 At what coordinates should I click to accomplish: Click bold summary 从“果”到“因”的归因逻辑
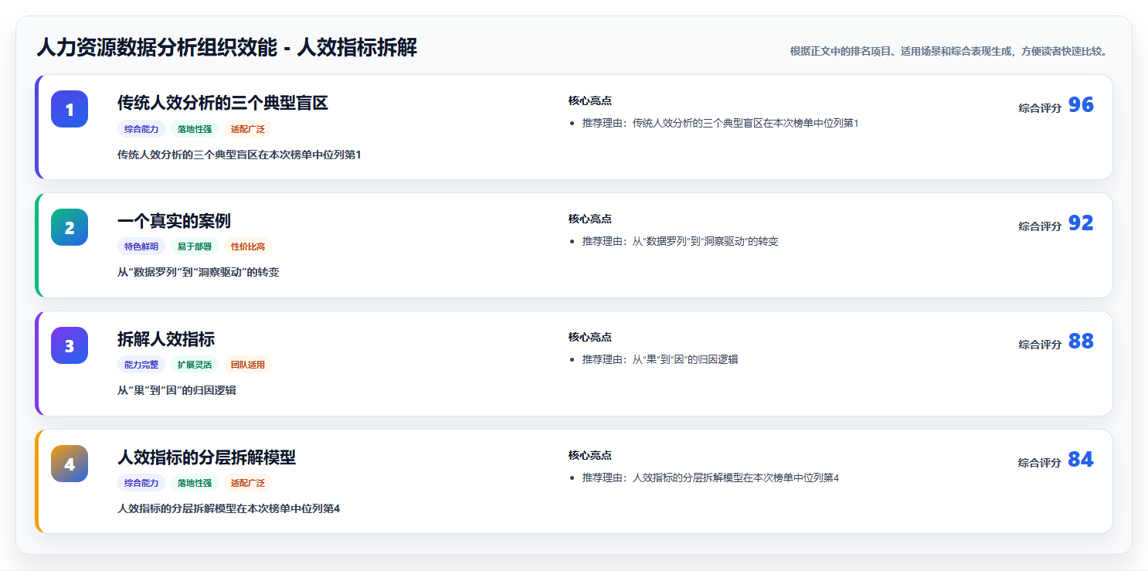(177, 392)
